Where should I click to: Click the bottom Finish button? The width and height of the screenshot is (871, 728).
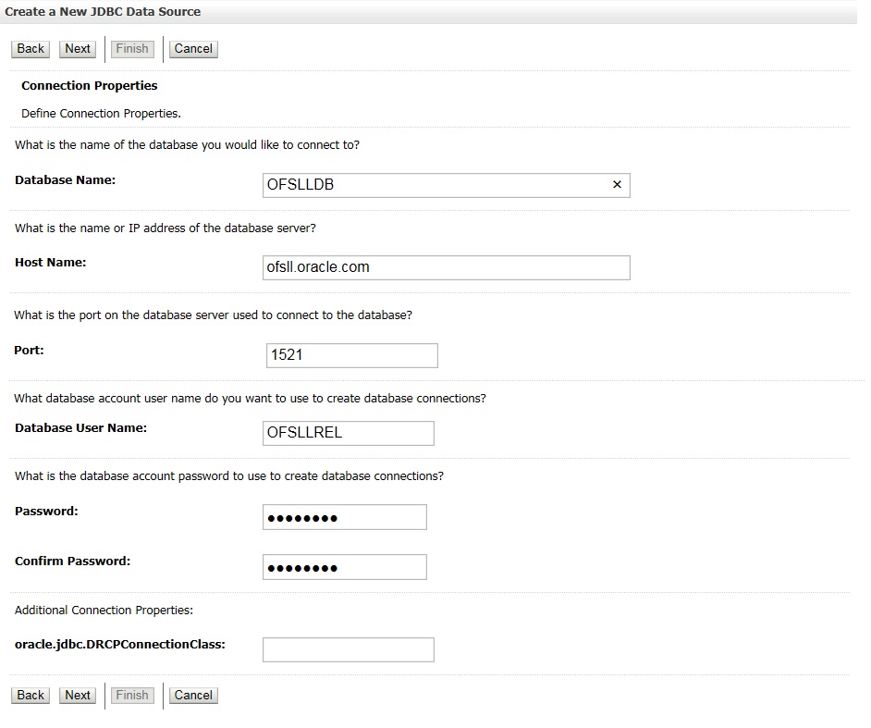coord(132,696)
